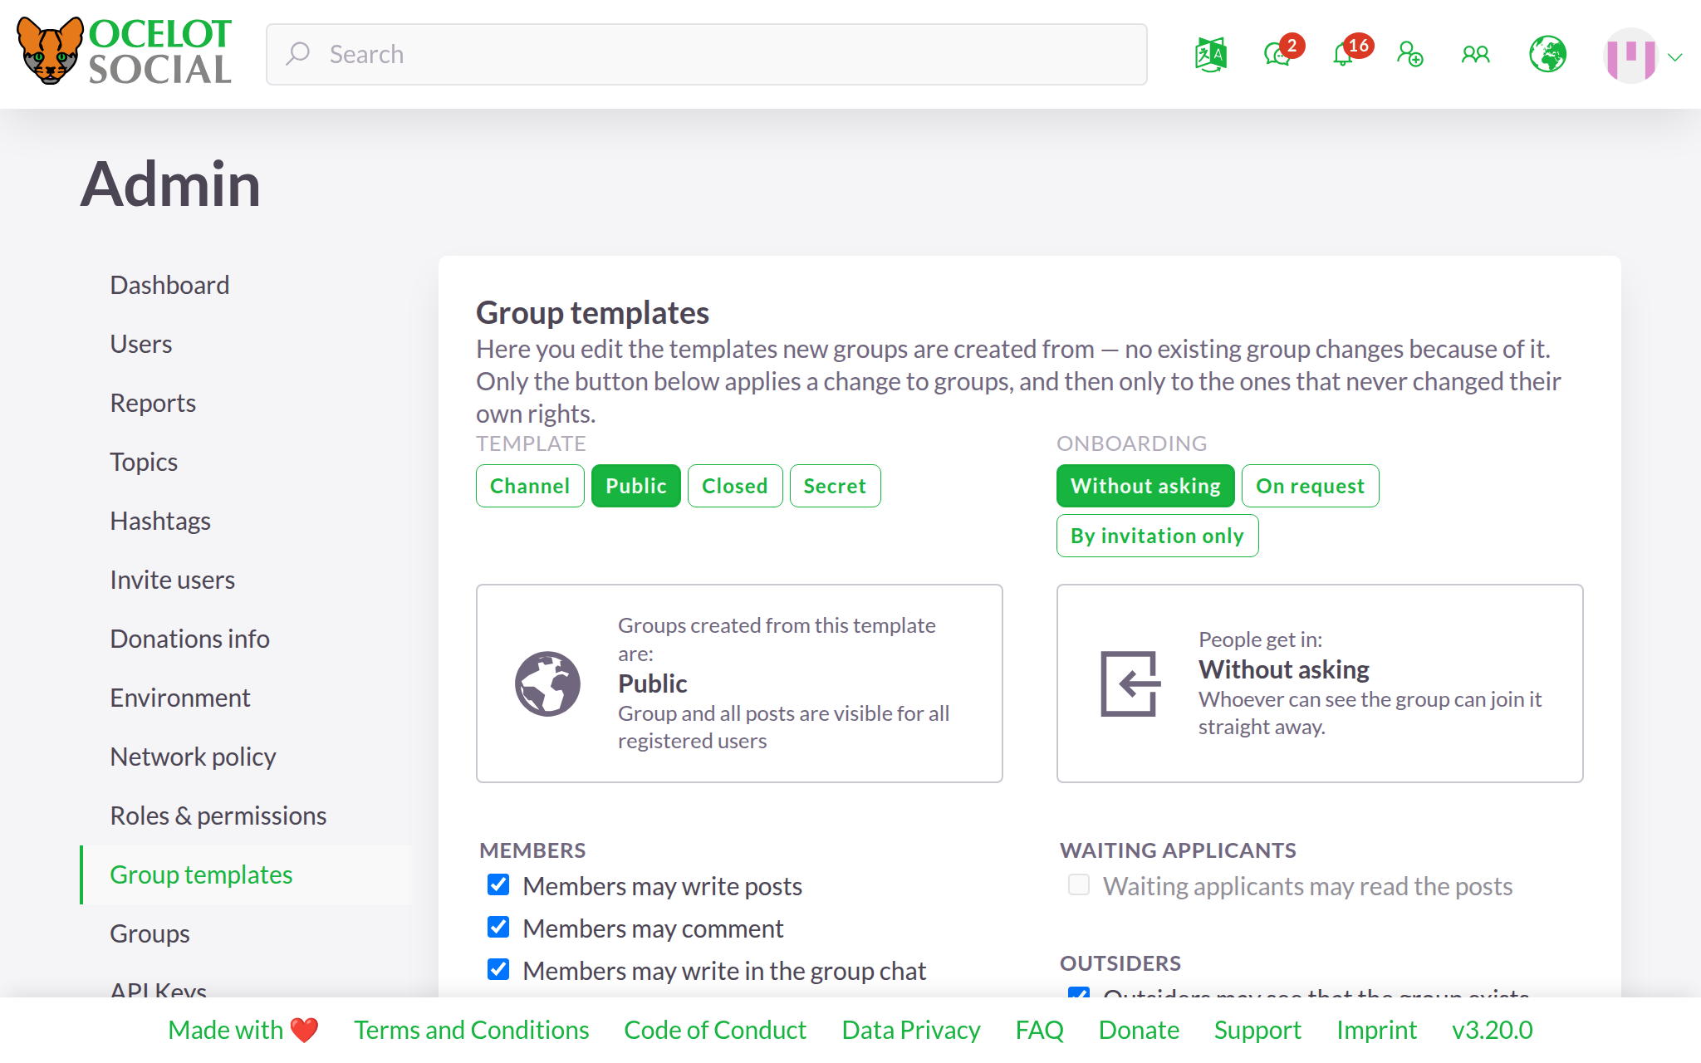Screen dimensions: 1701x1063
Task: Select the Closed template
Action: pos(735,486)
